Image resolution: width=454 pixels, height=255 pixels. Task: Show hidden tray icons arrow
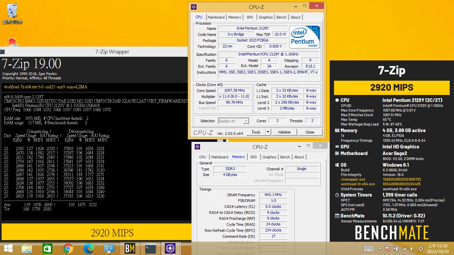pos(380,249)
